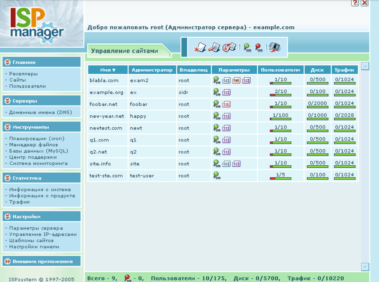Click the create new site toolbar icon
Screen dimensions: 379x282
click(200, 47)
